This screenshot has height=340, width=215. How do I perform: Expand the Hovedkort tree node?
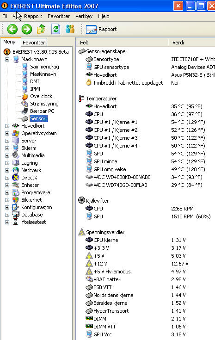7,126
